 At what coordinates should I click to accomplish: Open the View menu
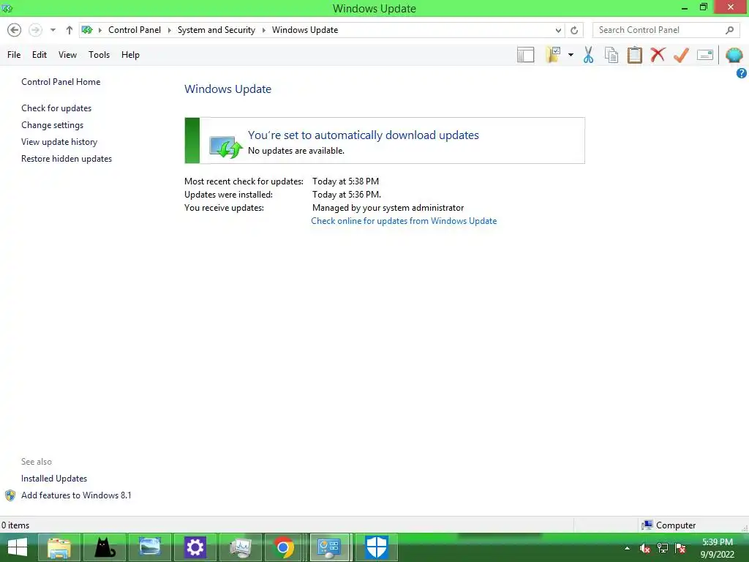pos(67,54)
